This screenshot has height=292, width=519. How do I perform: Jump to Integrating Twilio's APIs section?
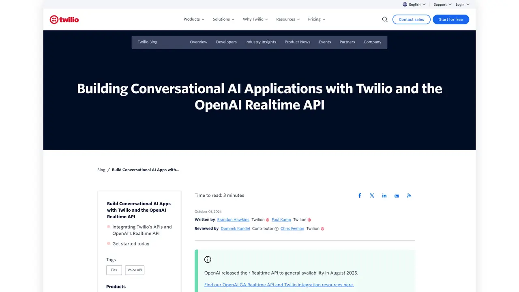tap(142, 230)
